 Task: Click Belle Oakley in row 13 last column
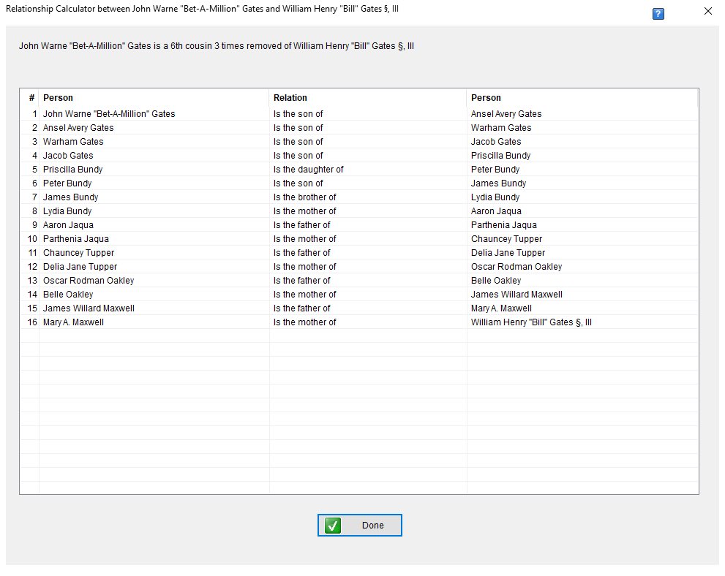pyautogui.click(x=496, y=281)
